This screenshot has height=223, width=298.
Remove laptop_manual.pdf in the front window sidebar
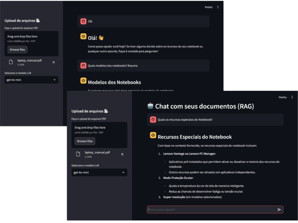click(122, 154)
